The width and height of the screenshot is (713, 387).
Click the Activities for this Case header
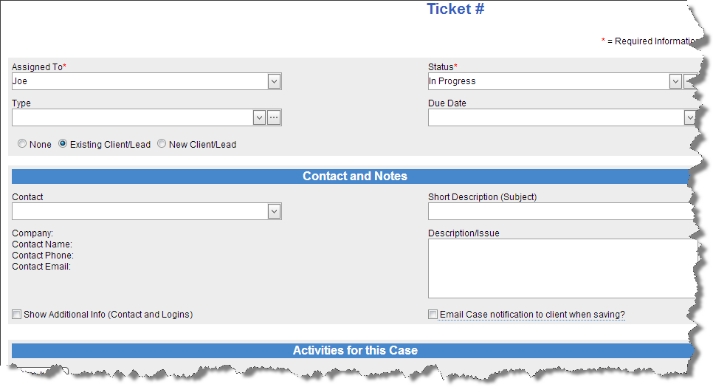click(x=354, y=351)
